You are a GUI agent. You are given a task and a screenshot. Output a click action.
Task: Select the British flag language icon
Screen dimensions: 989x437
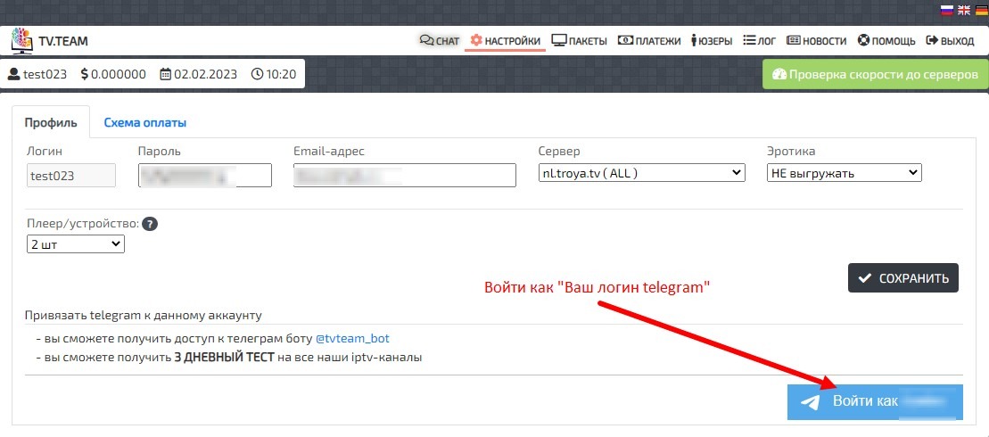pyautogui.click(x=964, y=10)
